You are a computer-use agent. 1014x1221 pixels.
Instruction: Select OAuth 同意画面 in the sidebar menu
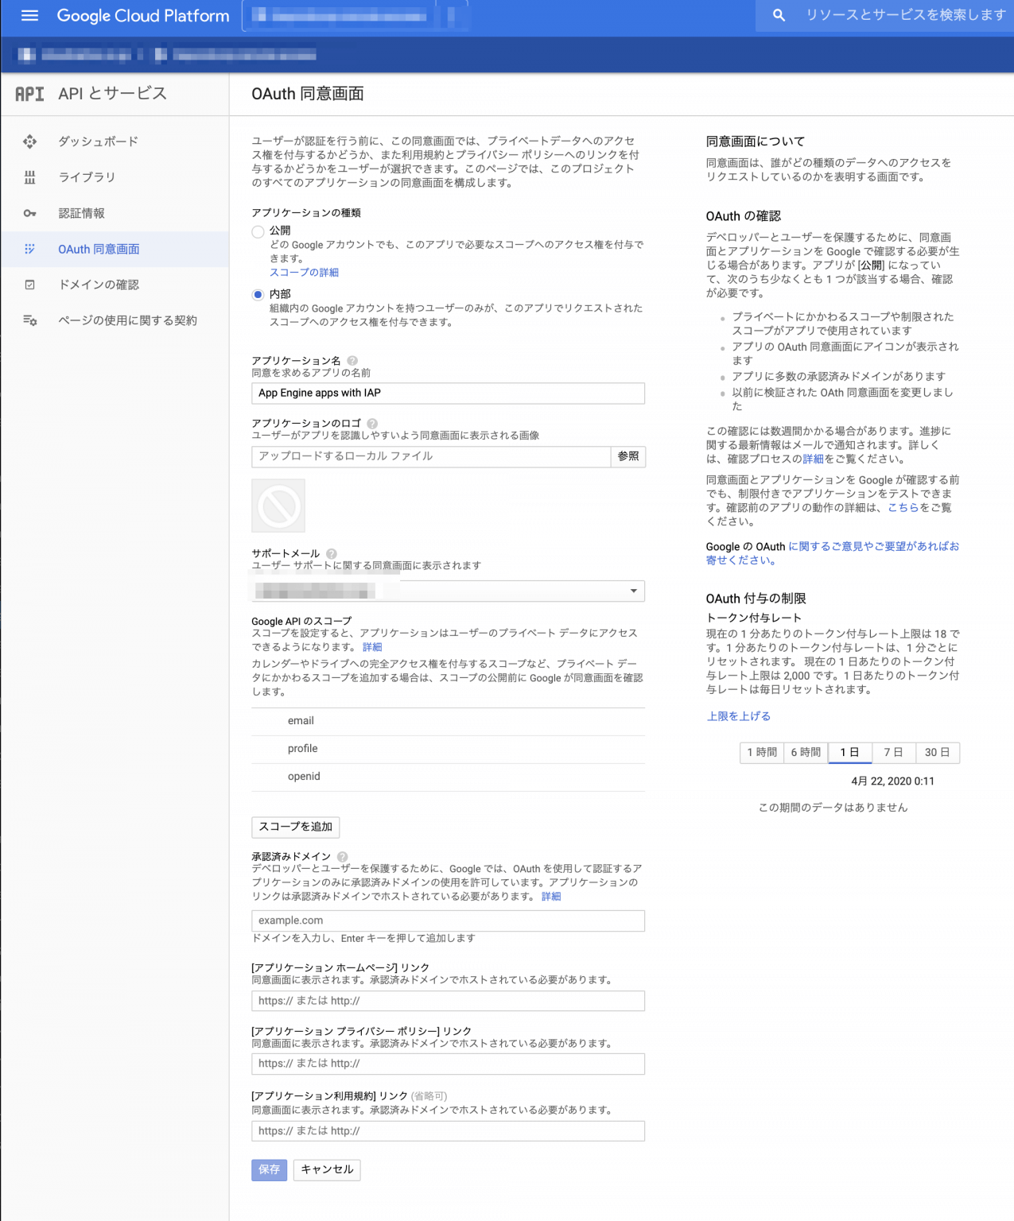click(98, 249)
